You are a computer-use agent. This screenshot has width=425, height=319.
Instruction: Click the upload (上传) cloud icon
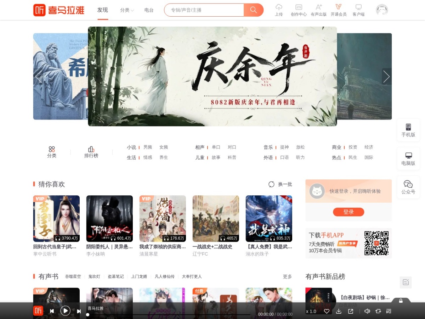(x=279, y=7)
